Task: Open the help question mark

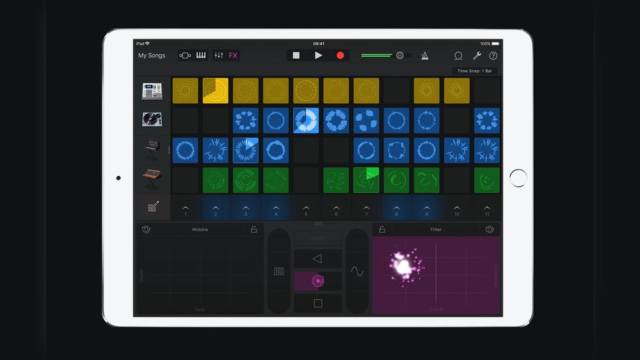Action: (x=493, y=56)
